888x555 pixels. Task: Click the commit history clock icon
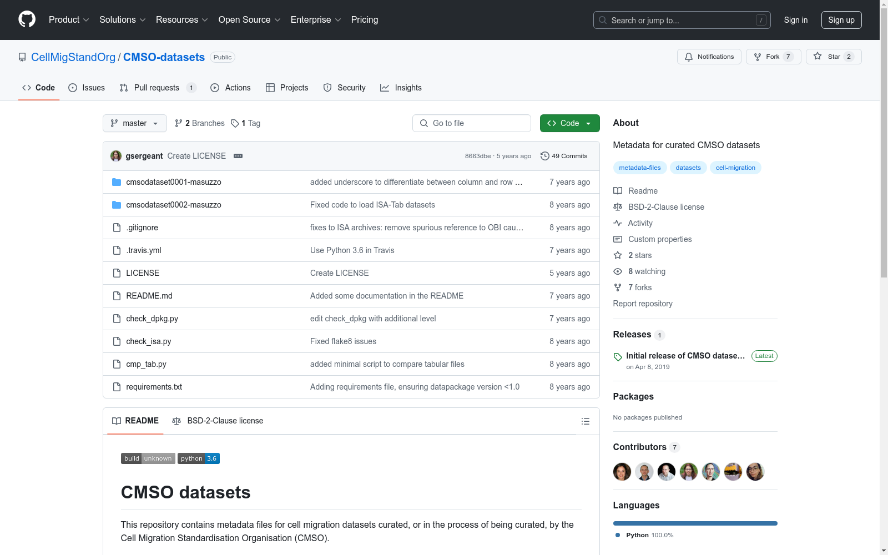pos(545,156)
